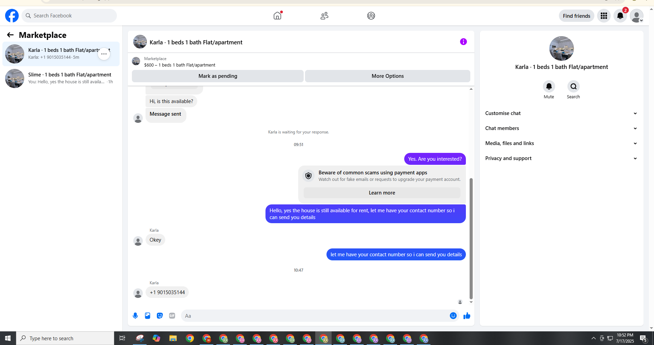The width and height of the screenshot is (654, 345).
Task: Click the 'let me have your contact number' message
Action: click(396, 255)
